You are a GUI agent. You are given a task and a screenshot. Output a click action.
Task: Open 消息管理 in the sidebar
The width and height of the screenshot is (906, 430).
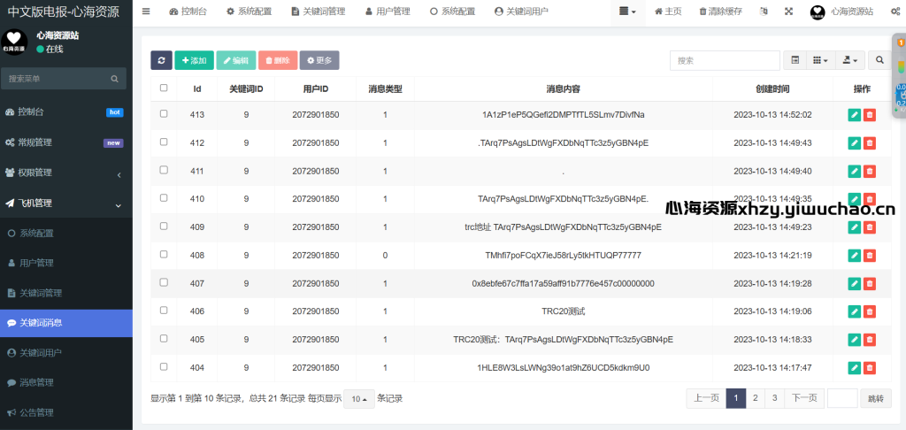click(x=65, y=382)
